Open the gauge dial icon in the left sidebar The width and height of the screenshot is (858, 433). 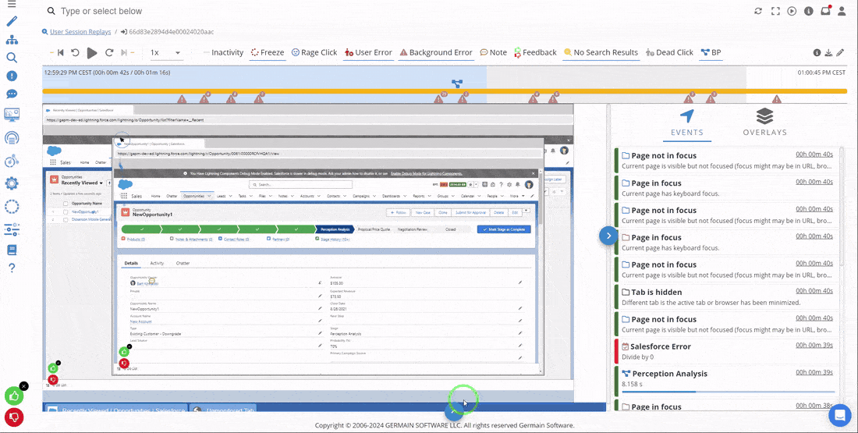click(x=12, y=137)
